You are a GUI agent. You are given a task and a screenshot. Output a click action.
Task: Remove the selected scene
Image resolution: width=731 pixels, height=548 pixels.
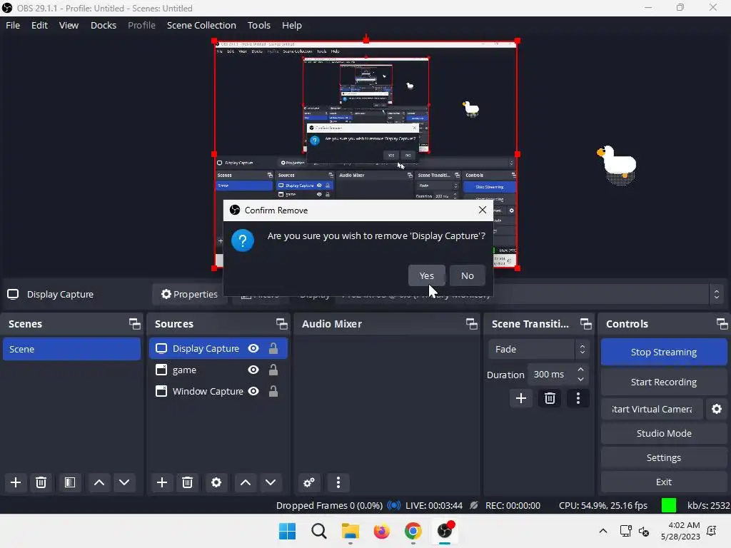[x=41, y=482]
